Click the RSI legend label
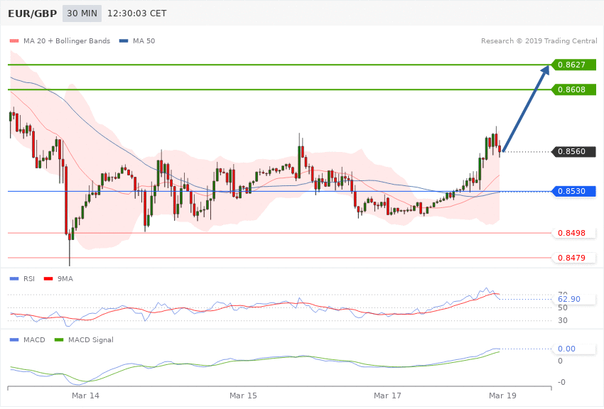 [x=29, y=278]
